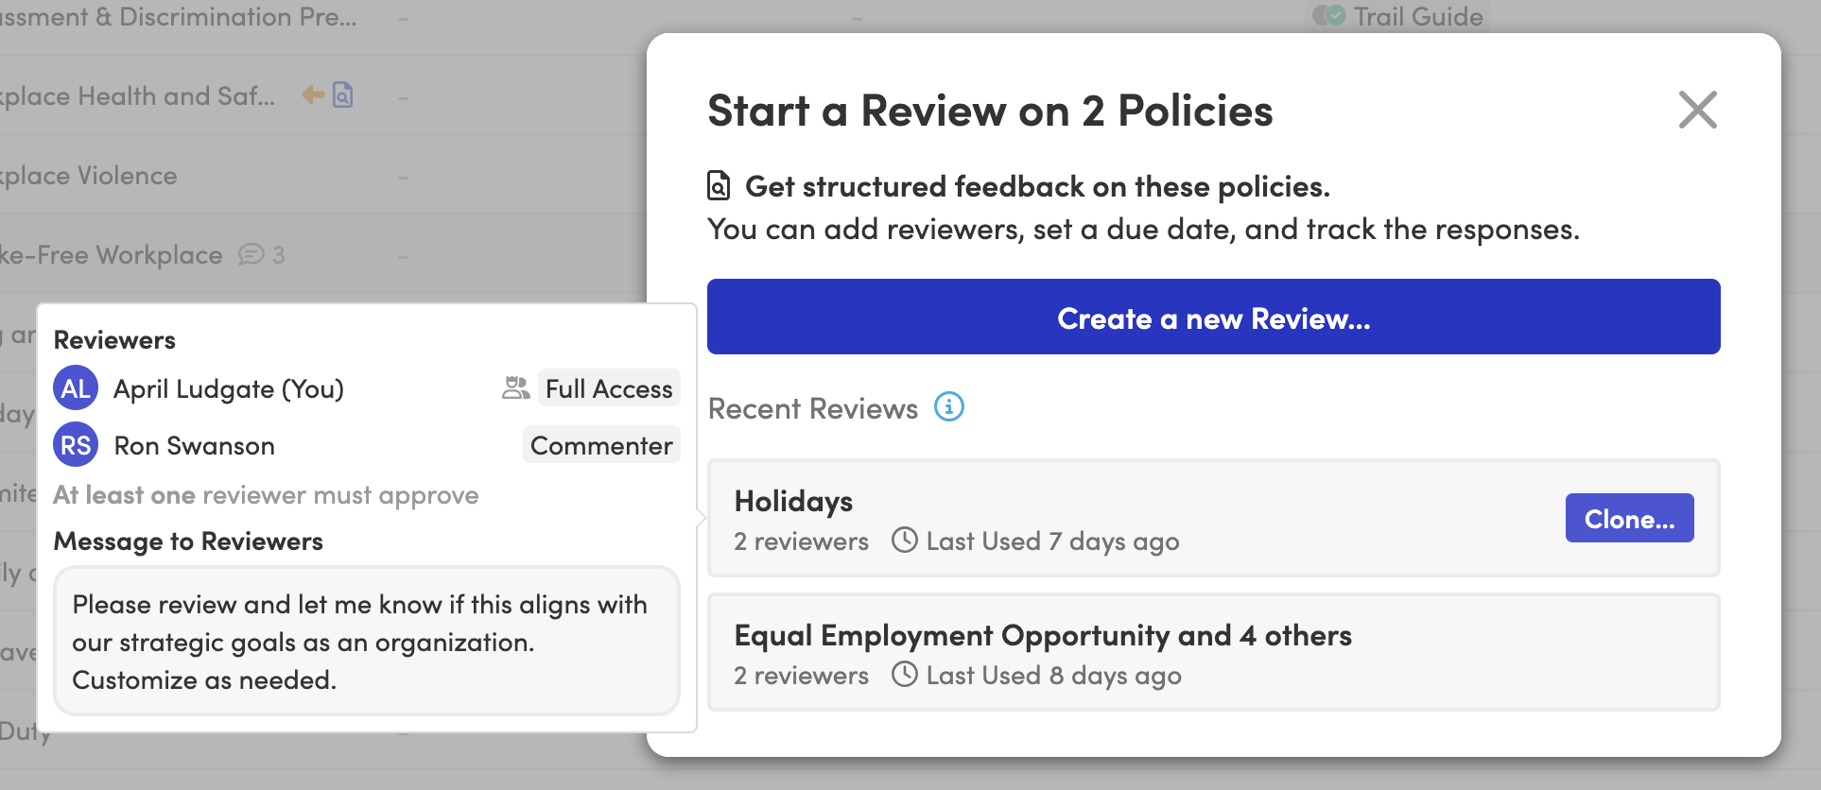Open Ron Swanson's Commenter role dropdown

tap(601, 445)
